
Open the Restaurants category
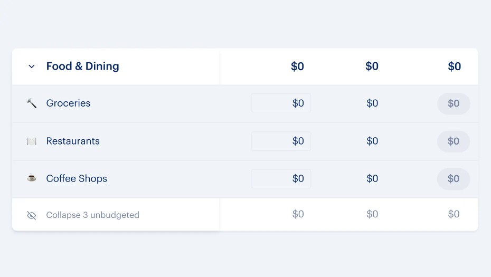pyautogui.click(x=73, y=141)
